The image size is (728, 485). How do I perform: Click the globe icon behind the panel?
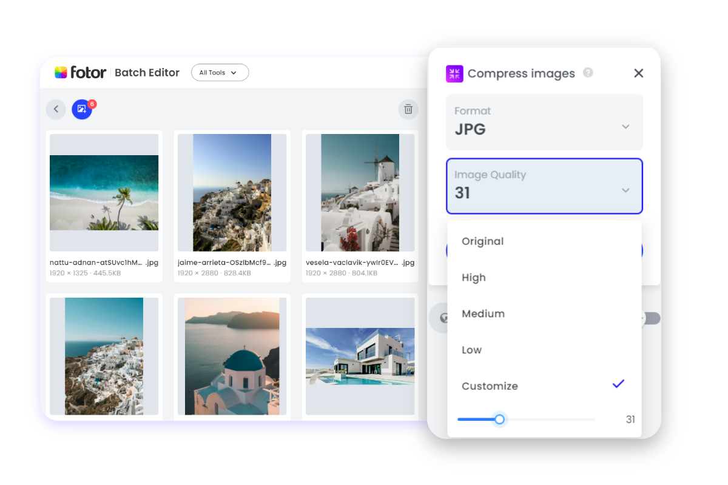[446, 318]
